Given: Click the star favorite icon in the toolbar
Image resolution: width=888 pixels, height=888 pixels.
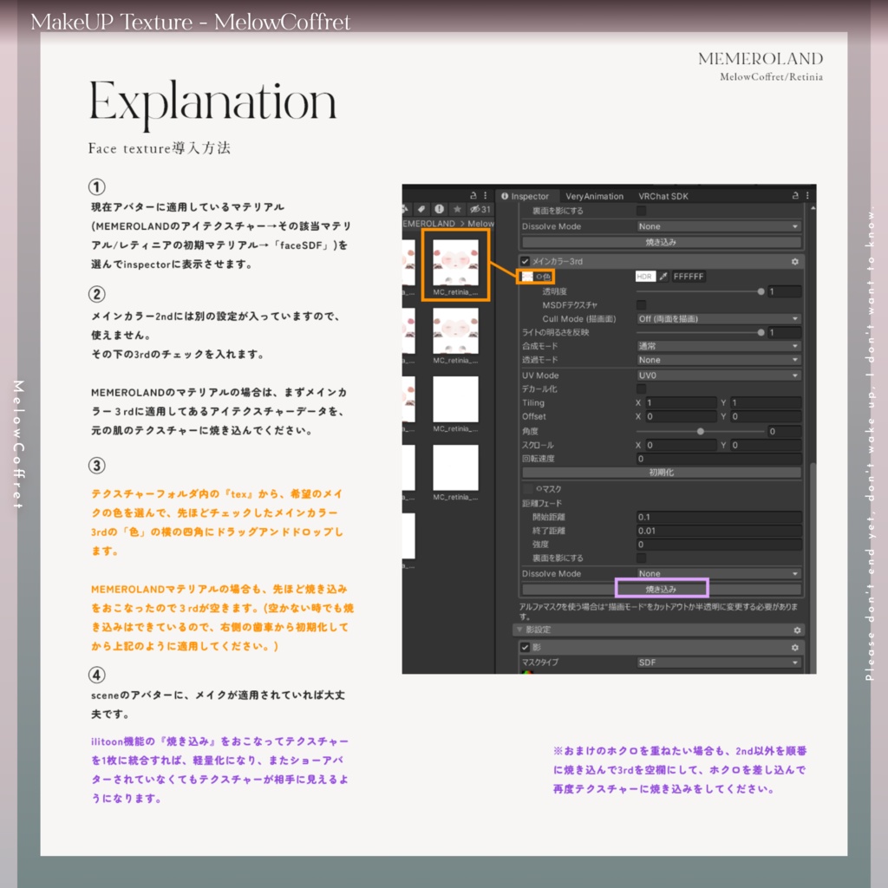Looking at the screenshot, I should tap(456, 210).
